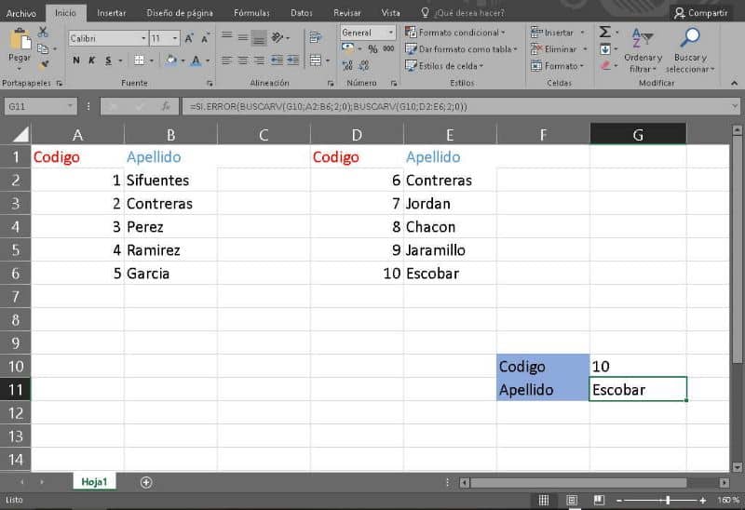Toggle italic K formatting
Viewport: 745px width, 510px height.
(91, 60)
